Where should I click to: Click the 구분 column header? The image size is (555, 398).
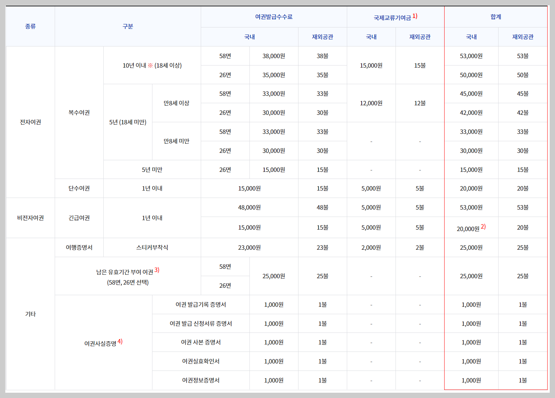pos(128,26)
